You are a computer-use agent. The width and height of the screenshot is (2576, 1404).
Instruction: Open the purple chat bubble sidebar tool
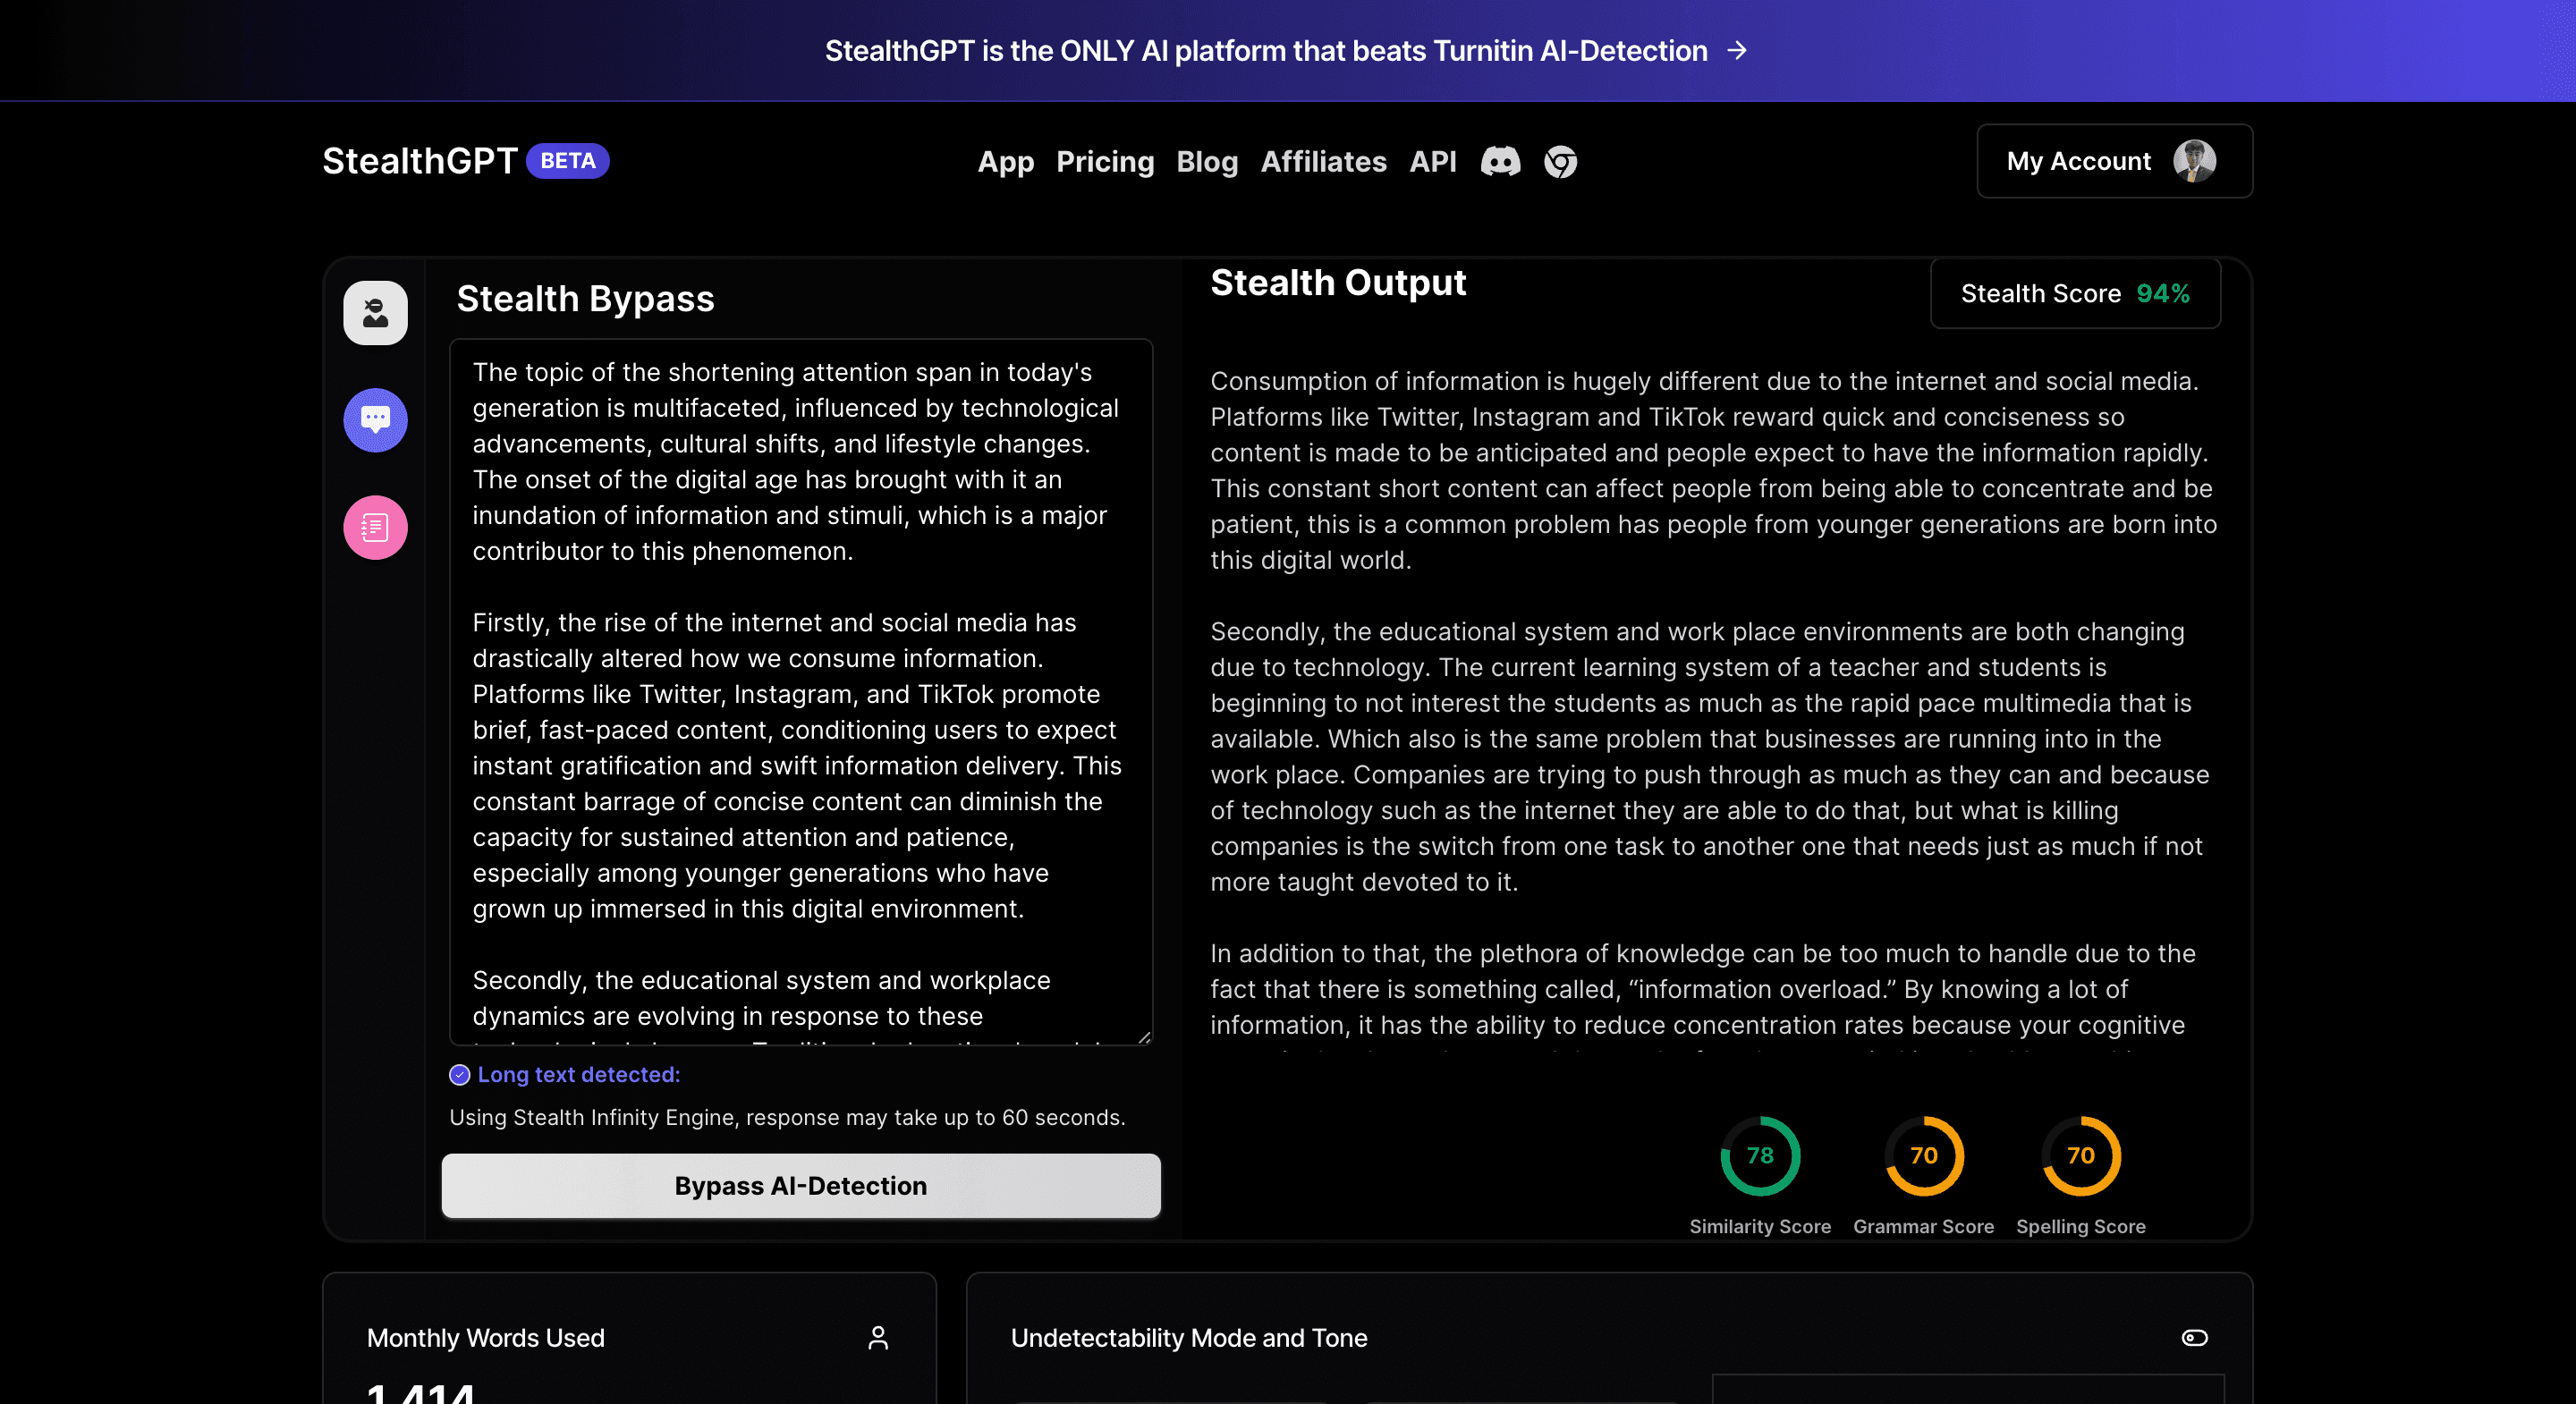click(375, 420)
